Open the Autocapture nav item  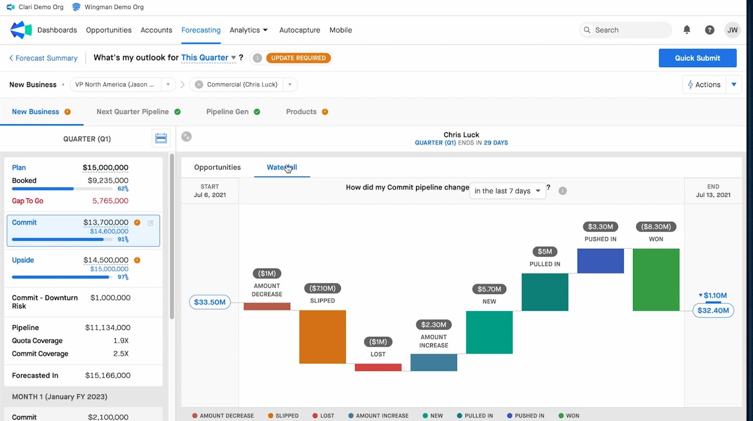tap(300, 30)
